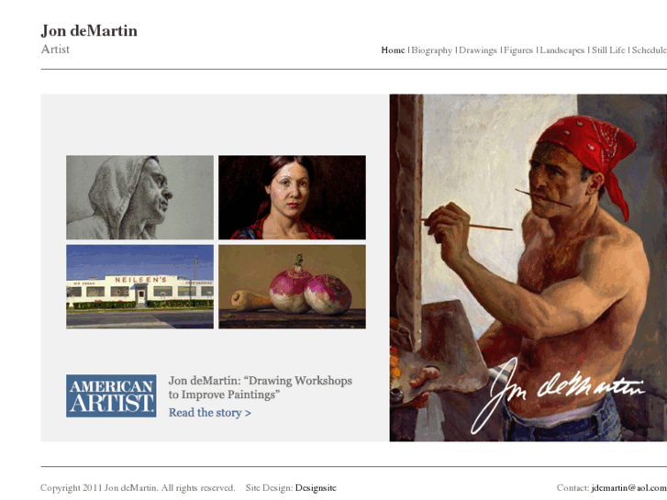The height and width of the screenshot is (500, 667).
Task: Follow the 'Read the story >' link
Action: point(210,413)
